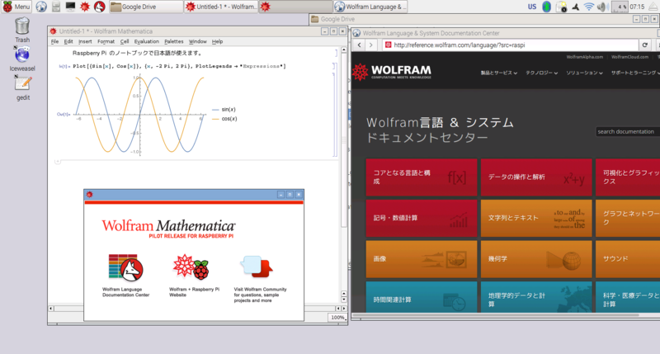
Task: Click the Japanese text cell in notebook
Action: 138,53
